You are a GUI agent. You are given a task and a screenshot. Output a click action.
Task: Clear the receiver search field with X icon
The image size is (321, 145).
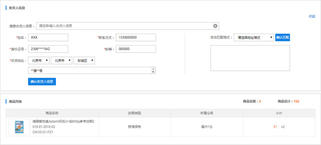click(215, 26)
